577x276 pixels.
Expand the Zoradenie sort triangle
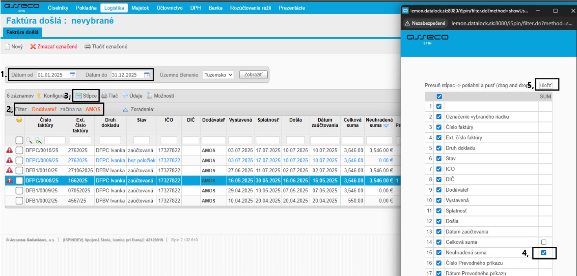tap(126, 110)
